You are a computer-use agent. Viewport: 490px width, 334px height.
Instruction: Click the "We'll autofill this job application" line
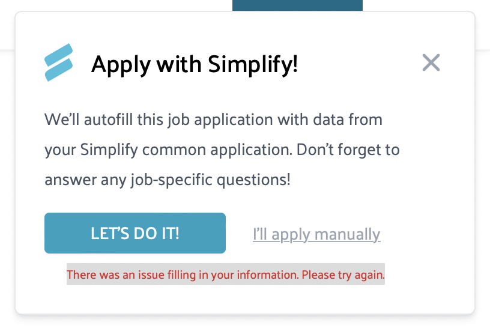(213, 119)
